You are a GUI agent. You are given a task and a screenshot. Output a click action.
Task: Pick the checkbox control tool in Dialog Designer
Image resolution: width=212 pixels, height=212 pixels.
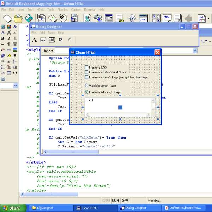[61, 40]
